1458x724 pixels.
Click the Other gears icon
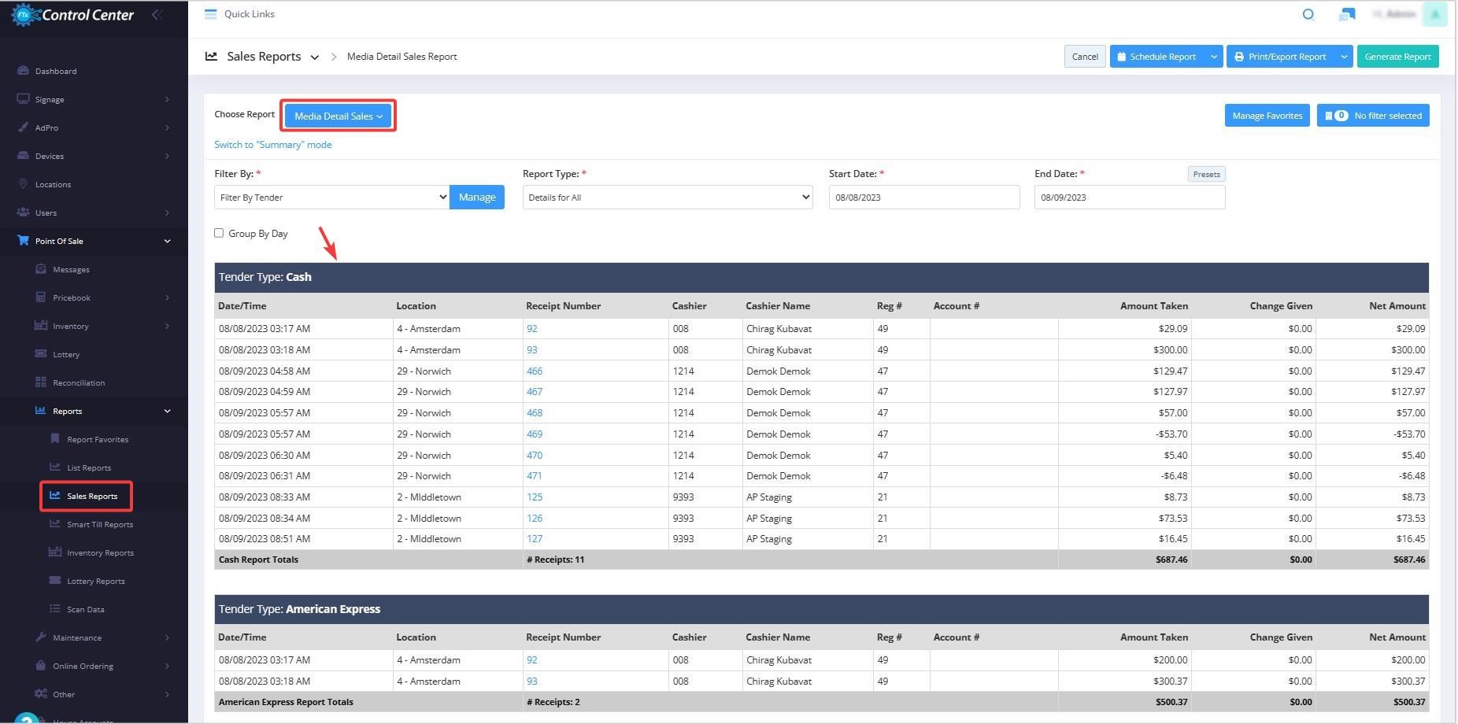[41, 694]
